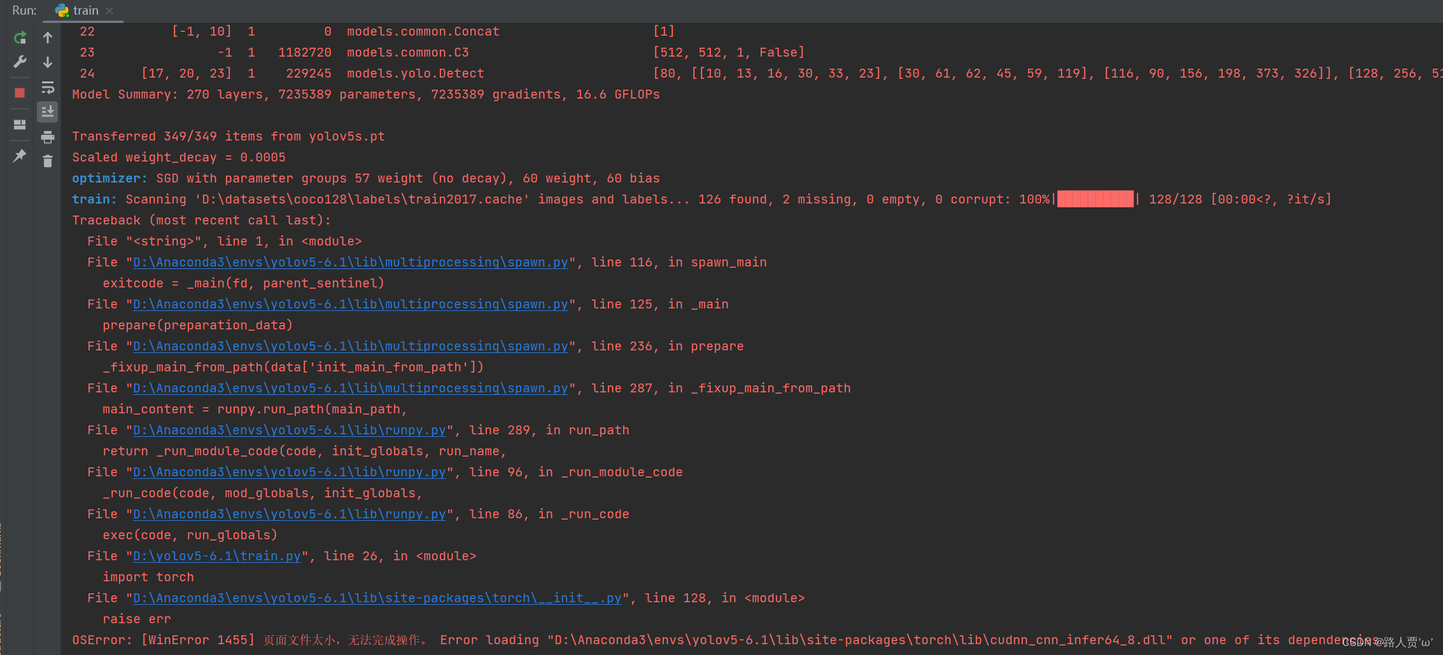This screenshot has height=655, width=1443.
Task: Toggle soft-wrap for console lines
Action: tap(47, 87)
